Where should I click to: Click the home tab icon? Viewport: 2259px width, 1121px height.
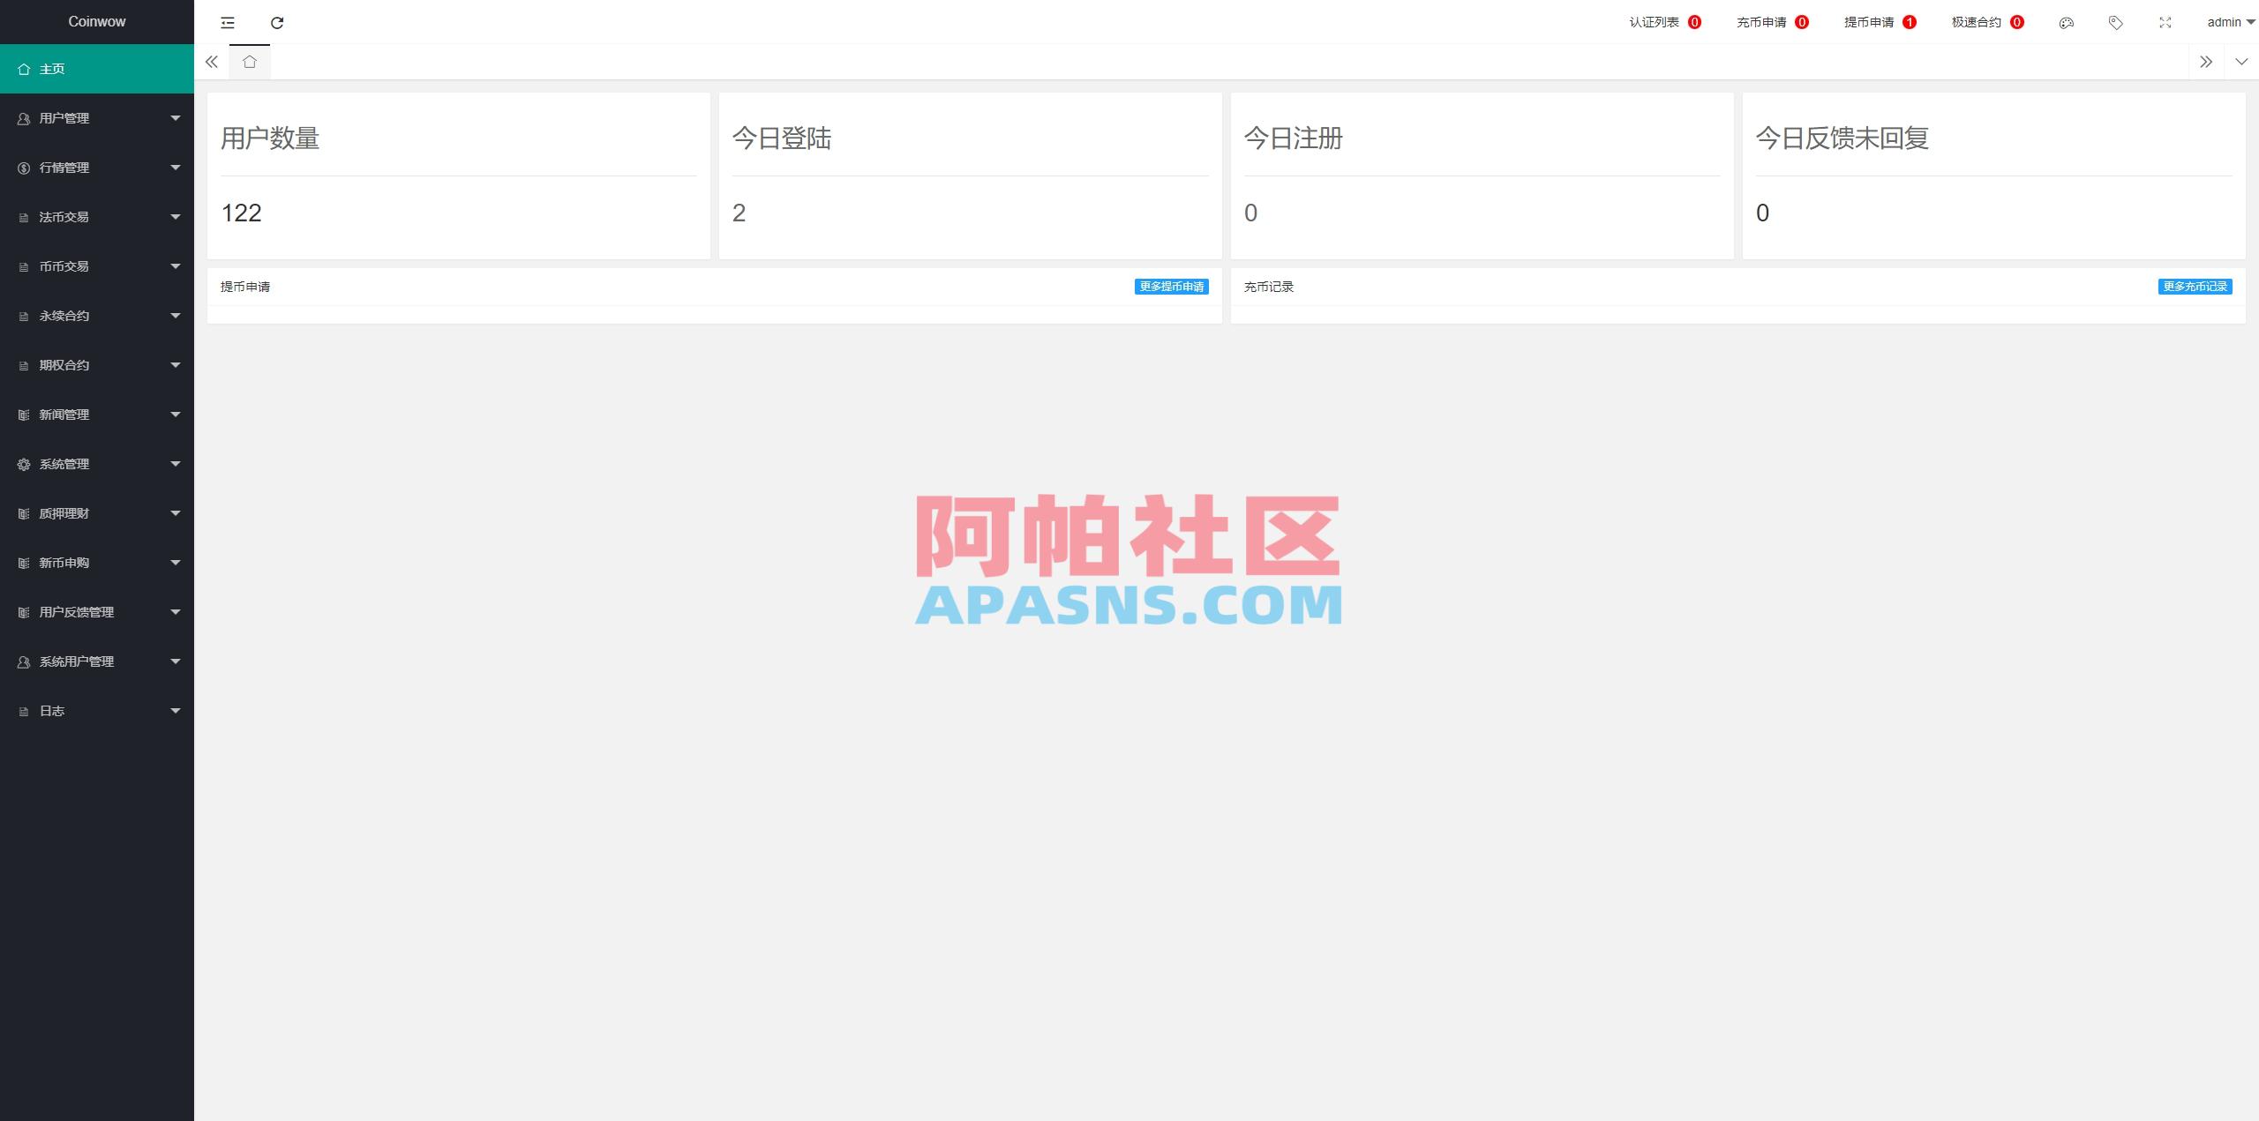click(x=250, y=62)
